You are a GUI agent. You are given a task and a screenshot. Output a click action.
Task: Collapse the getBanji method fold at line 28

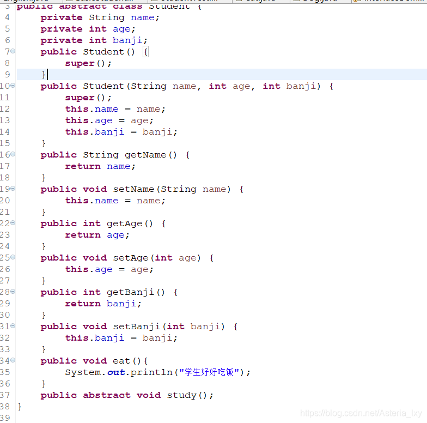13,291
